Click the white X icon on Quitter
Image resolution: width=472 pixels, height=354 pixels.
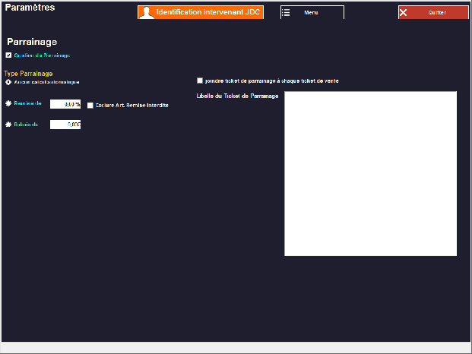pos(404,13)
